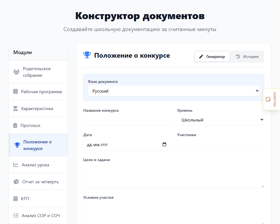Select the Положение о конкурсе module

38,145
